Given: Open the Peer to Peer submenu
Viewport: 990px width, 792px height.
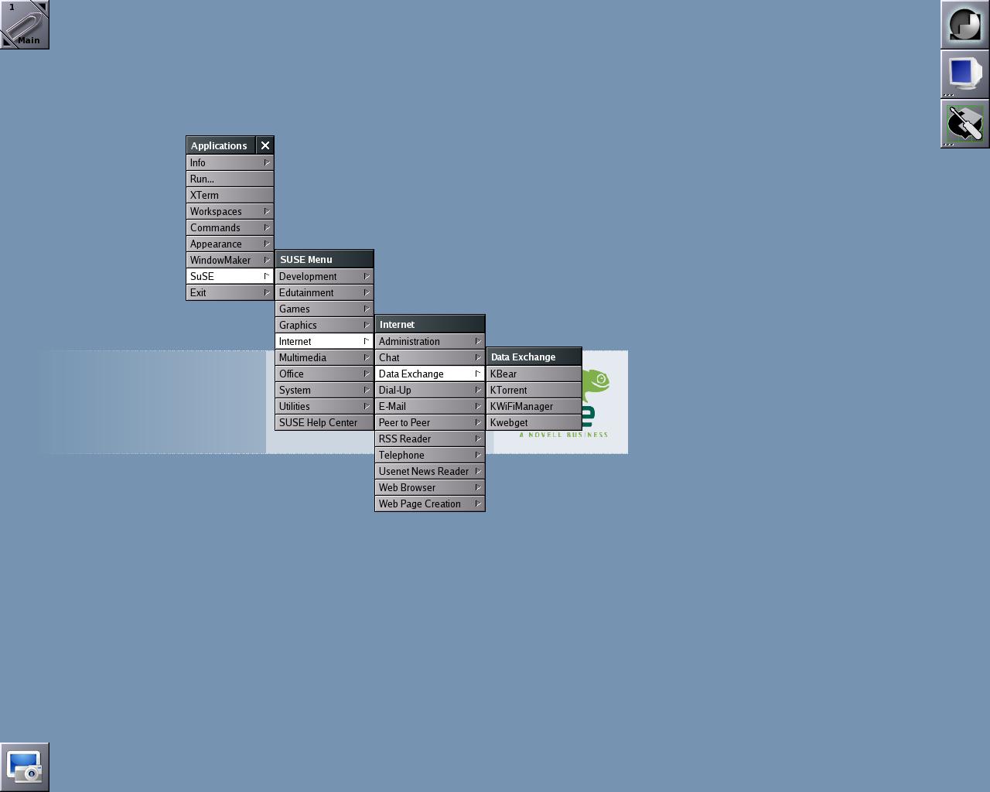Looking at the screenshot, I should click(x=430, y=422).
